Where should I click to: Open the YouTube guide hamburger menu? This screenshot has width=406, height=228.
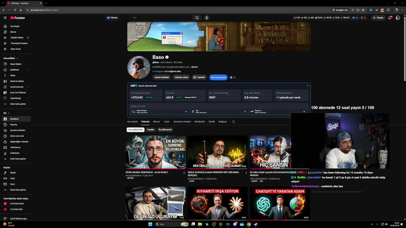pyautogui.click(x=5, y=18)
